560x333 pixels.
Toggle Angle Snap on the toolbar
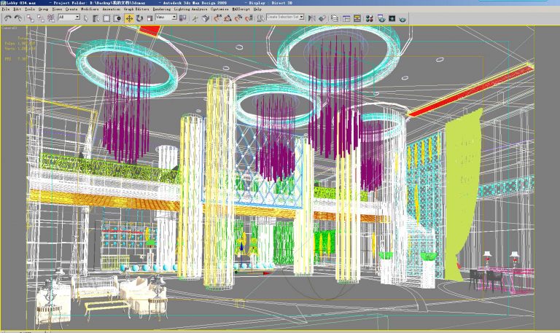[228, 17]
